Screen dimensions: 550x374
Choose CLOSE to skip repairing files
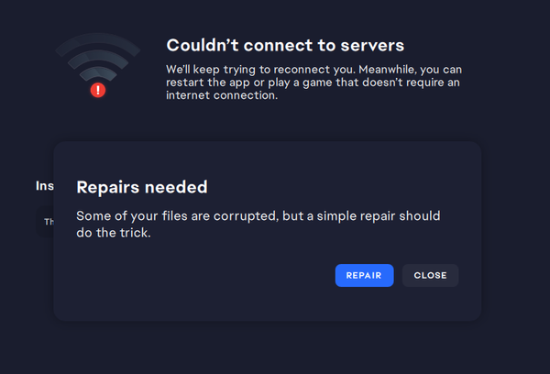[x=431, y=275]
